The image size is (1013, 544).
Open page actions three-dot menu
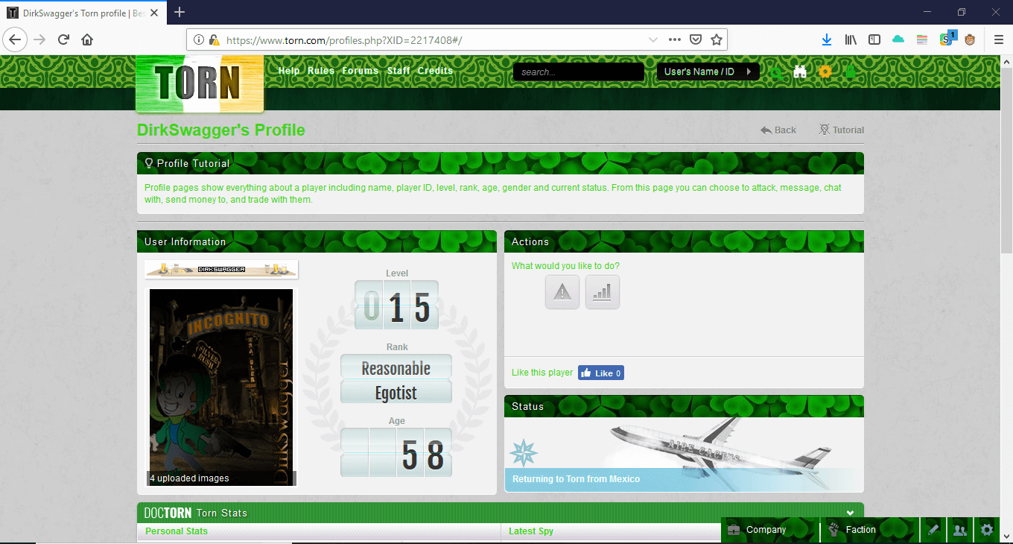(675, 39)
